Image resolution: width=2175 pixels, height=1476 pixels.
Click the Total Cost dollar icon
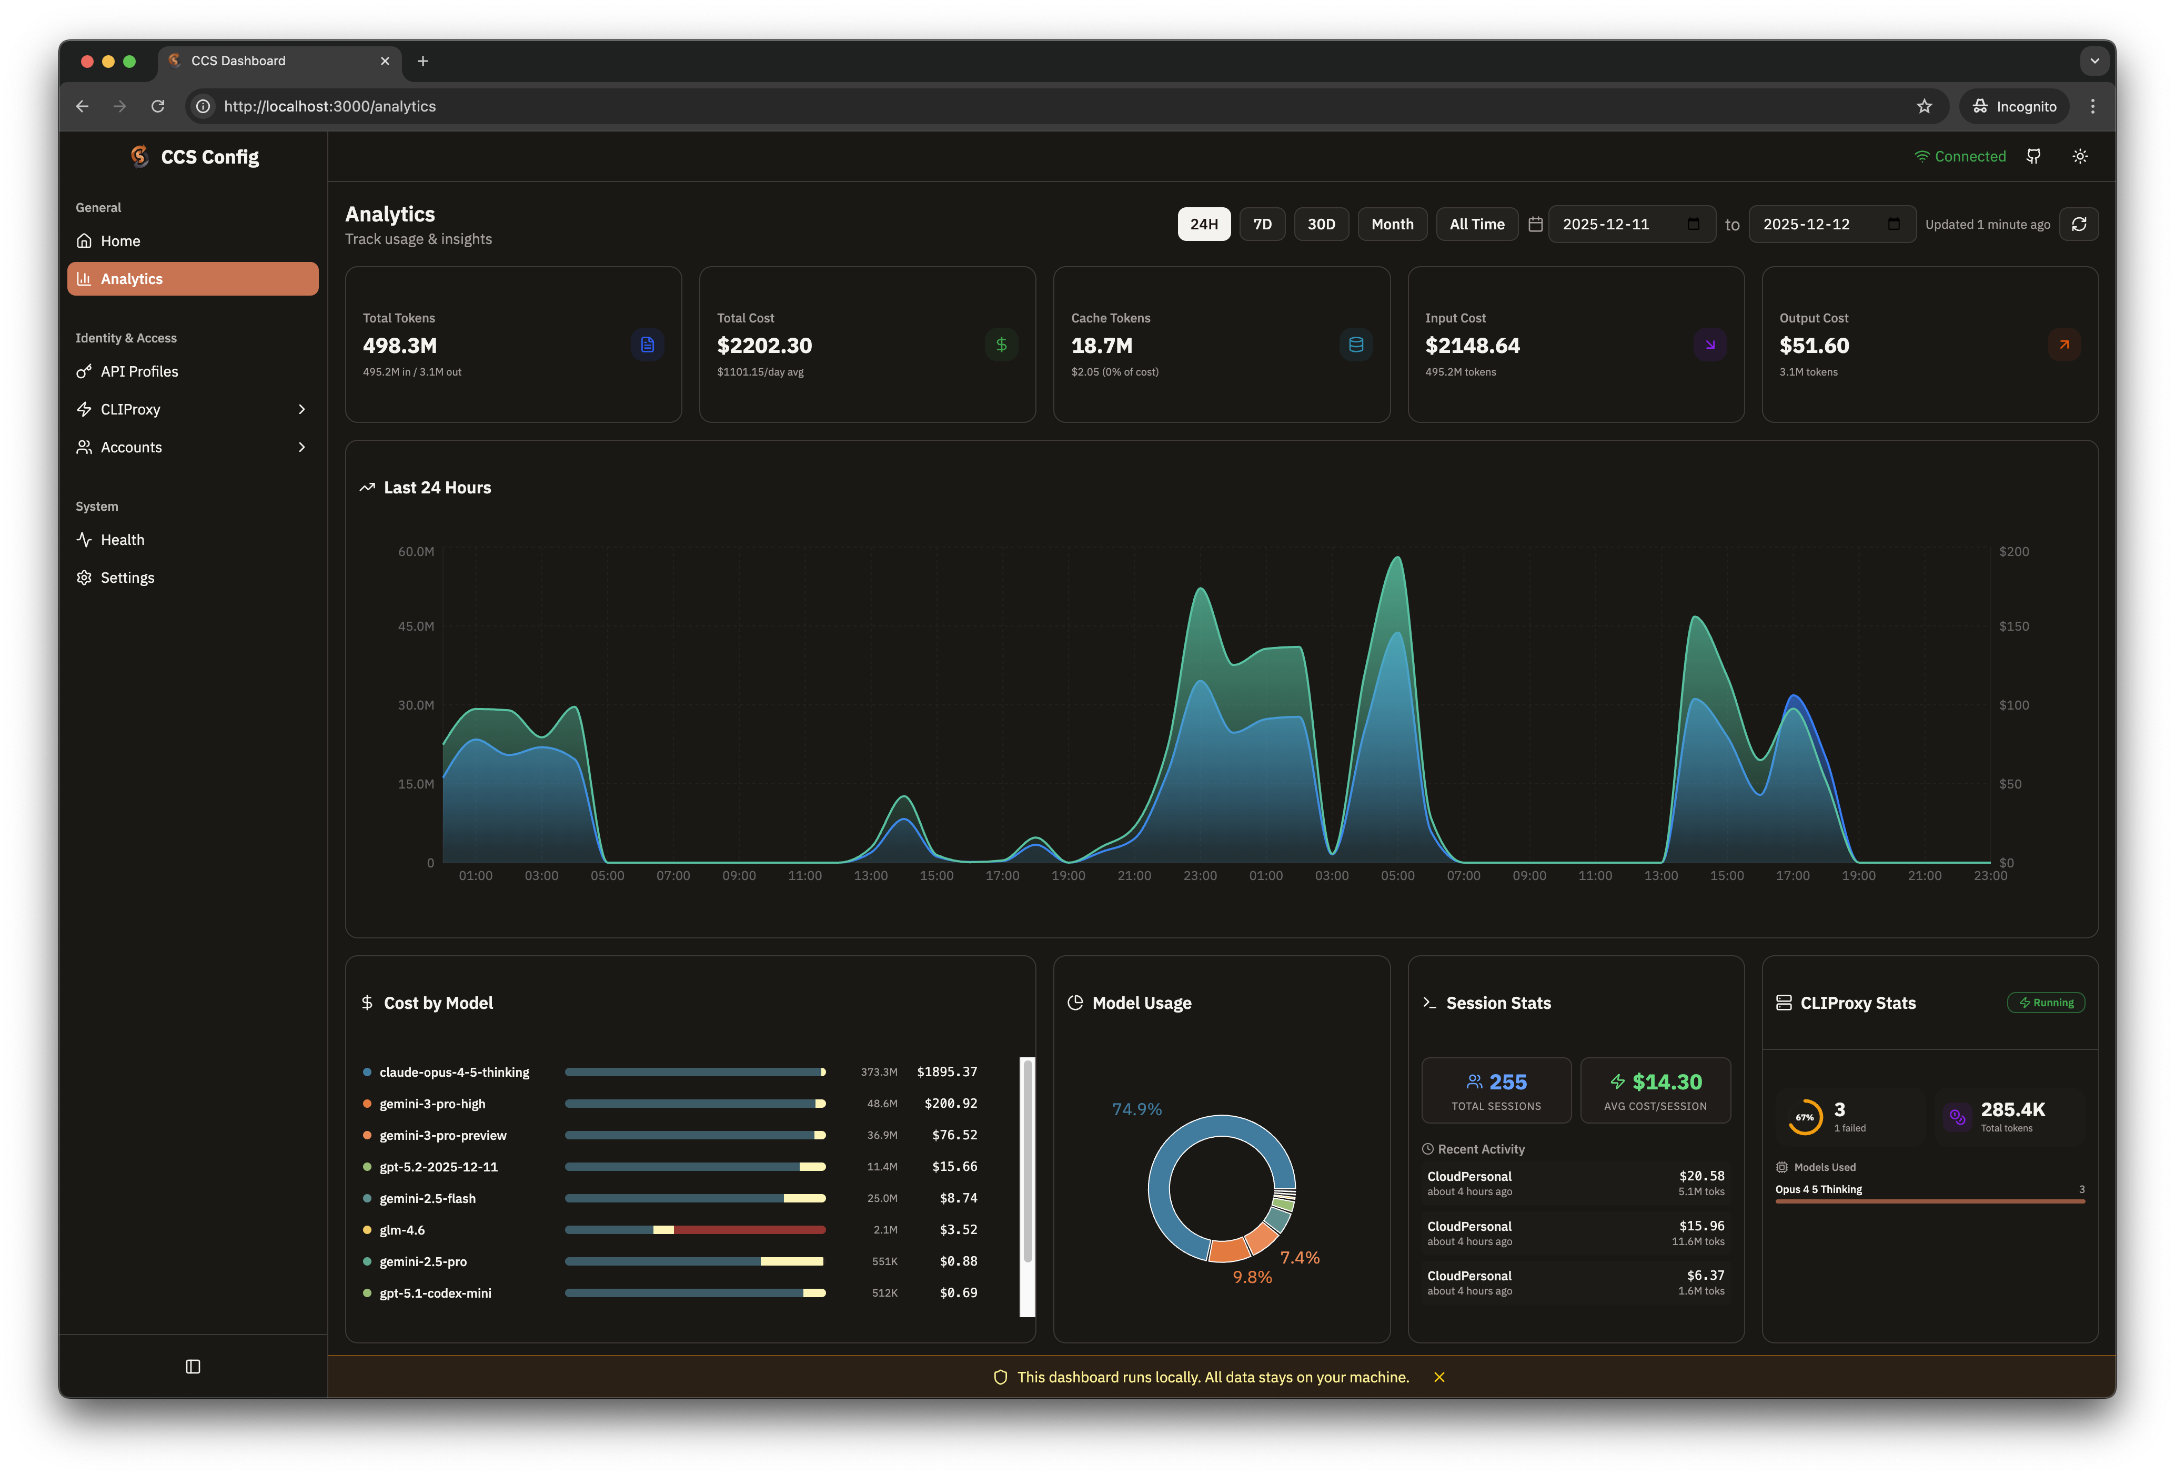point(1001,345)
